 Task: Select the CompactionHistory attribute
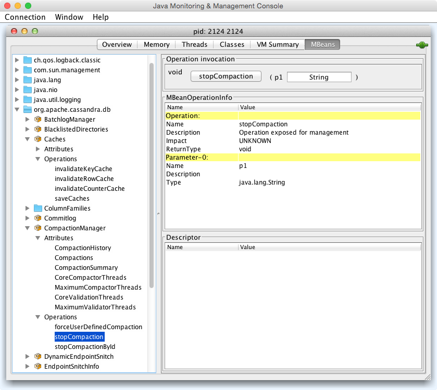pyautogui.click(x=83, y=248)
